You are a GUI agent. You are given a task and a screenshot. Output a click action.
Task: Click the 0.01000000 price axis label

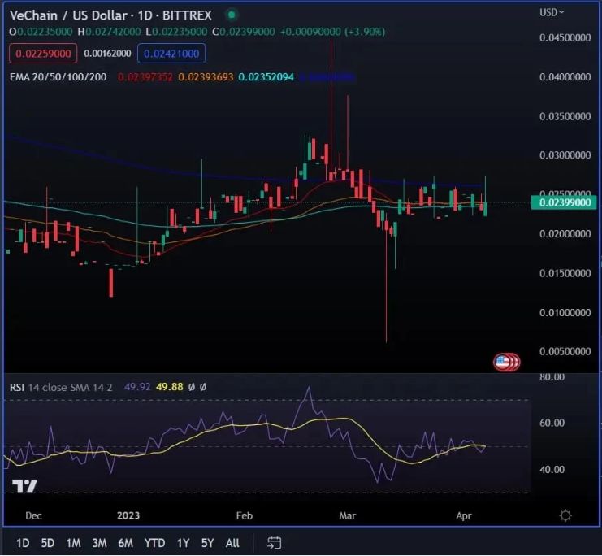pyautogui.click(x=565, y=312)
